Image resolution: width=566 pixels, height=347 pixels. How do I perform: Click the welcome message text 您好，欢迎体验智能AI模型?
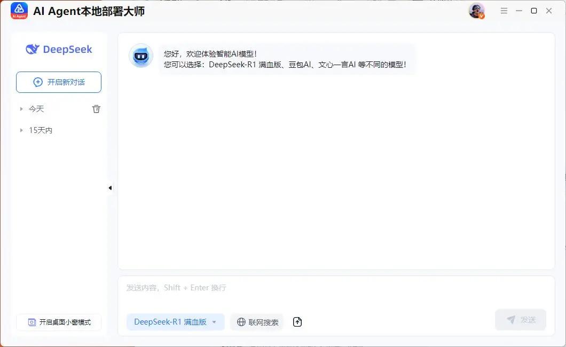(210, 54)
